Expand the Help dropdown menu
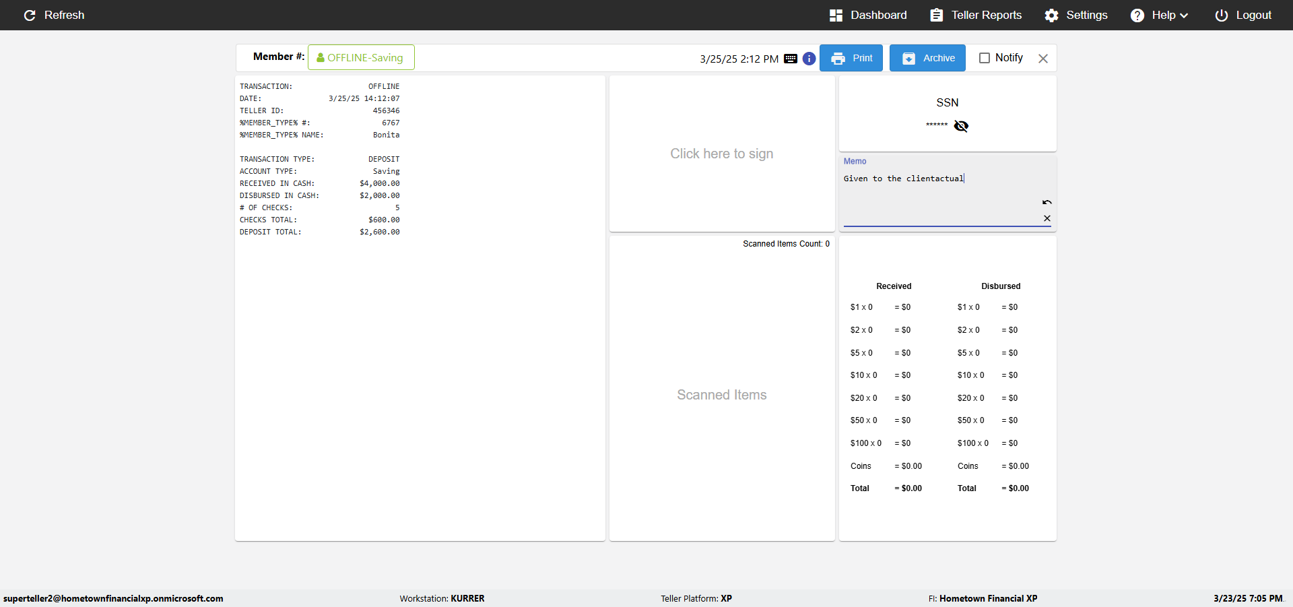Image resolution: width=1293 pixels, height=607 pixels. (1159, 15)
